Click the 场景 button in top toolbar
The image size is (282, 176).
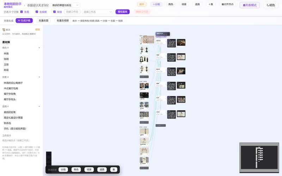(x=184, y=4)
